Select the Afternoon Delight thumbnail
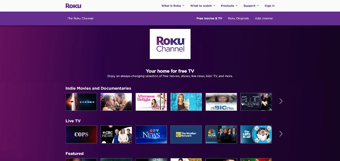 tap(151, 102)
